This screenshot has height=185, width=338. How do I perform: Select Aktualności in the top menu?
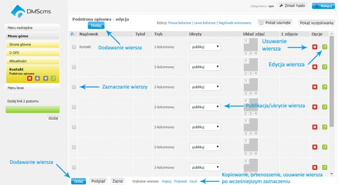tap(33, 61)
